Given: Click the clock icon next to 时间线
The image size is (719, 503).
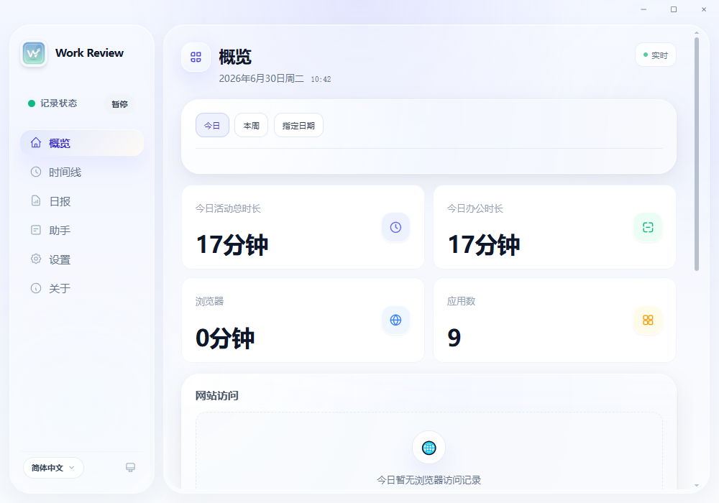Looking at the screenshot, I should (x=36, y=172).
